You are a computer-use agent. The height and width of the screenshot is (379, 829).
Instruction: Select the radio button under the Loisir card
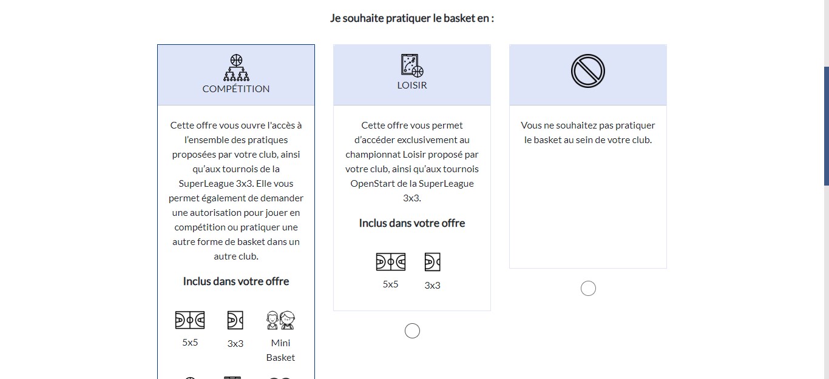[412, 330]
